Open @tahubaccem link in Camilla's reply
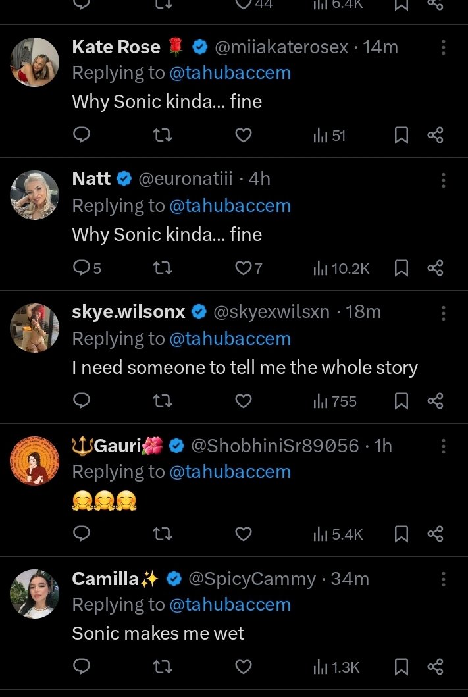468x697 pixels. (x=230, y=605)
